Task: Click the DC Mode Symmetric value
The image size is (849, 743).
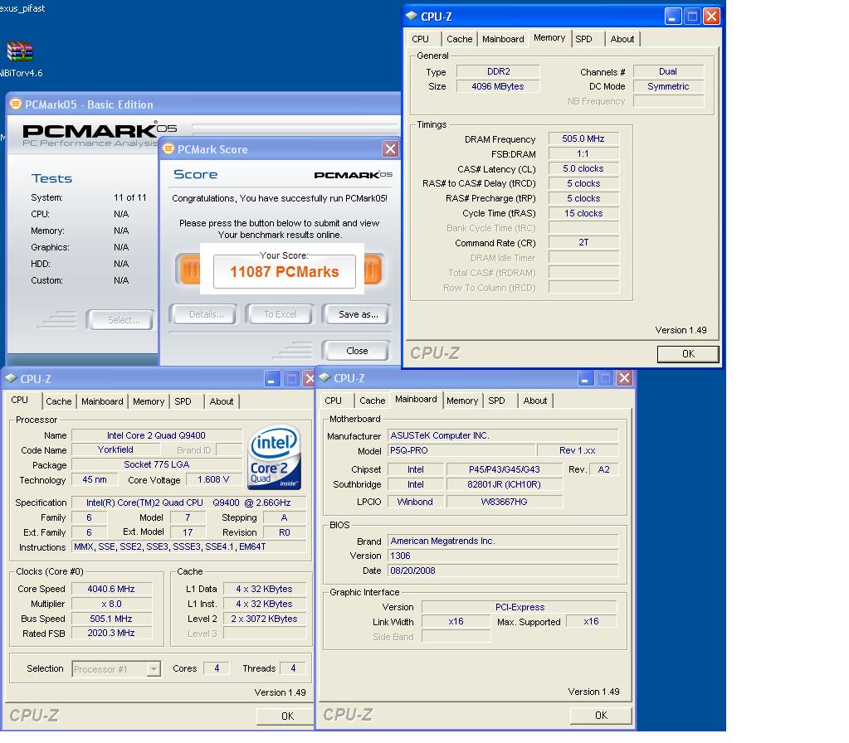Action: (x=668, y=86)
